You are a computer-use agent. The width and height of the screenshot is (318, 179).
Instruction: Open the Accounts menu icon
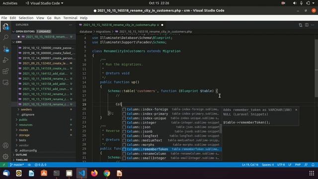coord(5,145)
